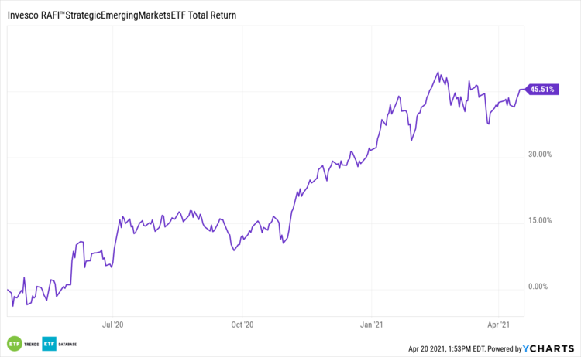Click the 15.00% y-axis label
This screenshot has height=357, width=581.
[x=539, y=220]
